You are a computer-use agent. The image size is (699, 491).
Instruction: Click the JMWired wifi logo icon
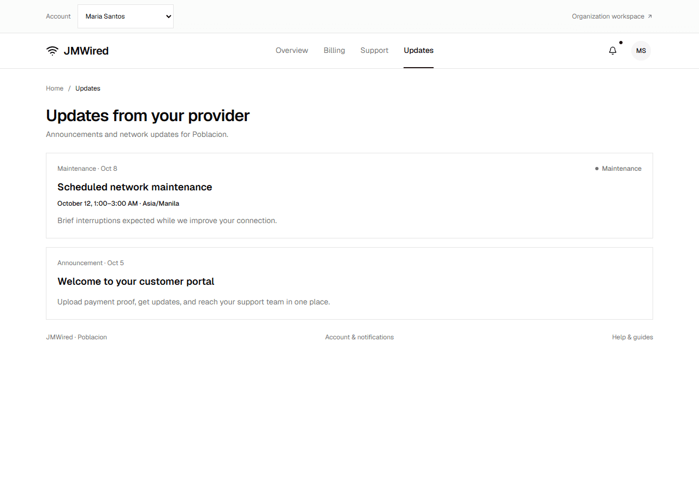pos(52,51)
